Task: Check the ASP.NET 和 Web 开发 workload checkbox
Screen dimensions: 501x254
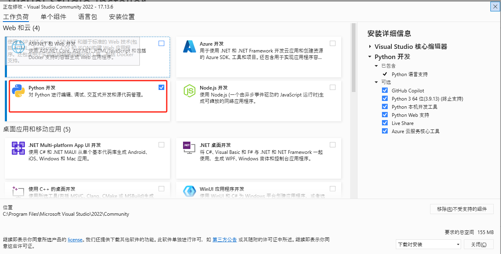Action: pos(161,43)
